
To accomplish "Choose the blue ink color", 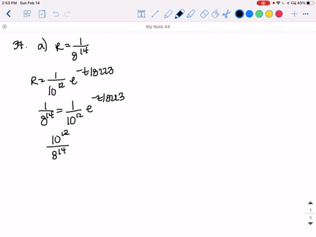I will (250, 14).
